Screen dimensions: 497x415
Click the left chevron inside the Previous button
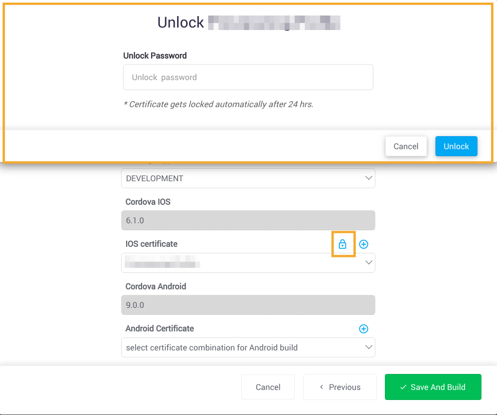pyautogui.click(x=322, y=387)
